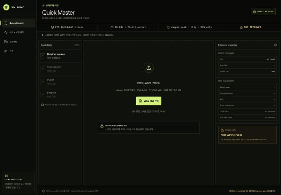281x195 pixels.
Task: Click the SAFE MEASUREMENTS section label
Action: (226, 81)
